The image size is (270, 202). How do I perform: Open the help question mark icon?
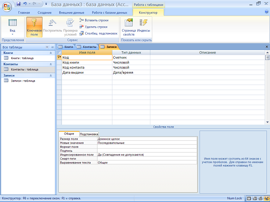(266, 12)
